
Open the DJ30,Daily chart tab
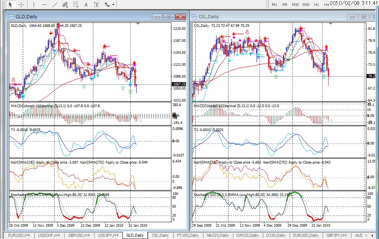276,235
